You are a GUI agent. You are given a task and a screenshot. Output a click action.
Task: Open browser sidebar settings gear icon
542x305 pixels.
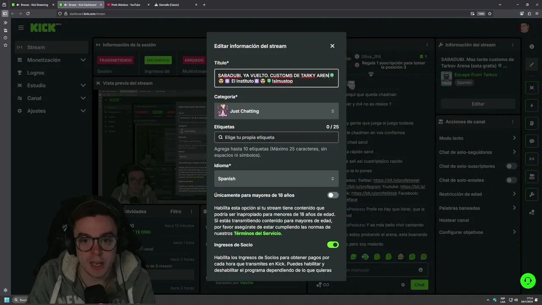pyautogui.click(x=5, y=290)
